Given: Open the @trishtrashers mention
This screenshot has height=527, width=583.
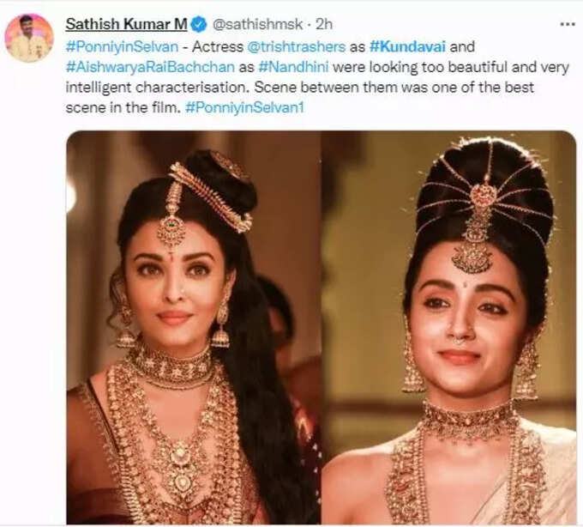Looking at the screenshot, I should (x=297, y=47).
